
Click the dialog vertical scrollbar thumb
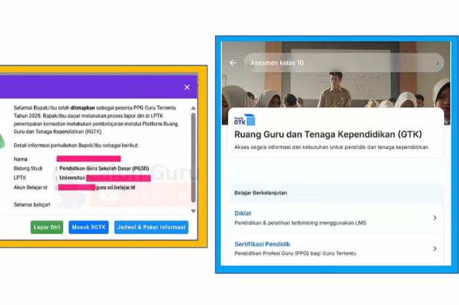tap(193, 157)
